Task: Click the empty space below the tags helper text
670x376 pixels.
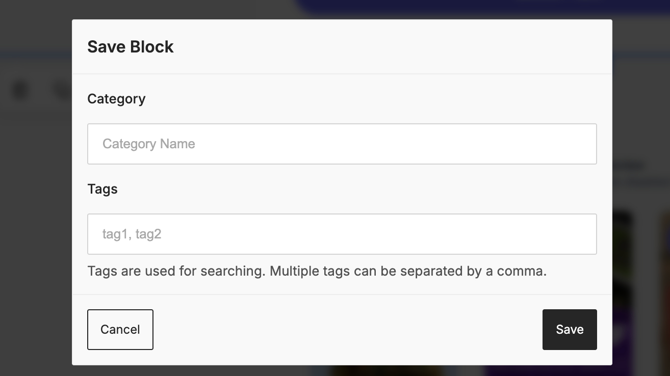Action: 342,286
